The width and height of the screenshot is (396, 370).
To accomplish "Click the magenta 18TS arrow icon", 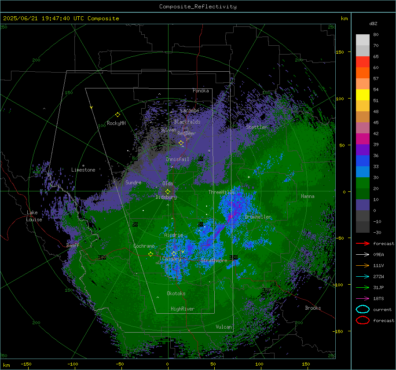I will (363, 298).
